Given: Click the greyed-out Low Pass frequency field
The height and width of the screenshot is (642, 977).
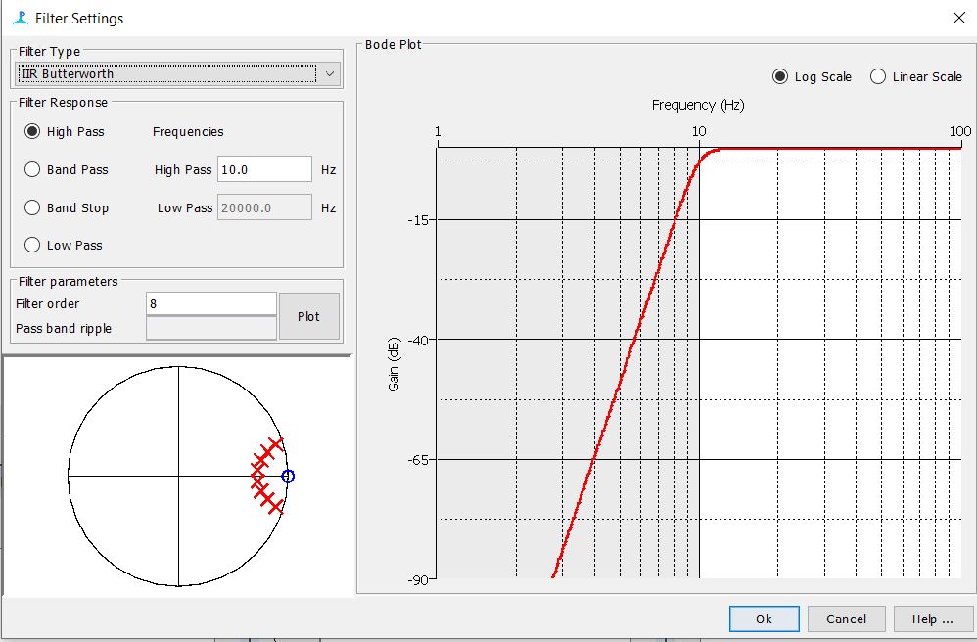Looking at the screenshot, I should point(264,207).
